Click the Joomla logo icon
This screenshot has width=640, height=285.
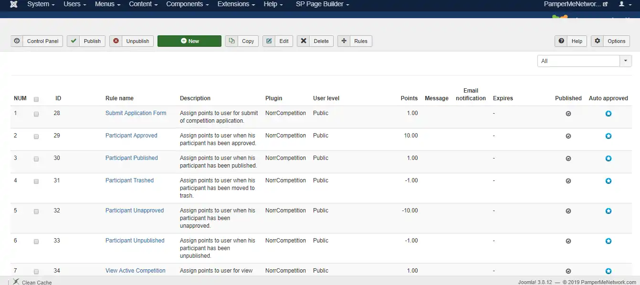[x=14, y=4]
